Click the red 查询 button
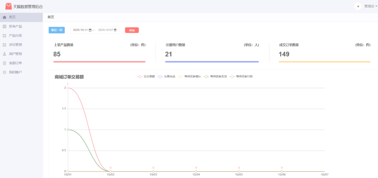This screenshot has height=178, width=378. 132,30
